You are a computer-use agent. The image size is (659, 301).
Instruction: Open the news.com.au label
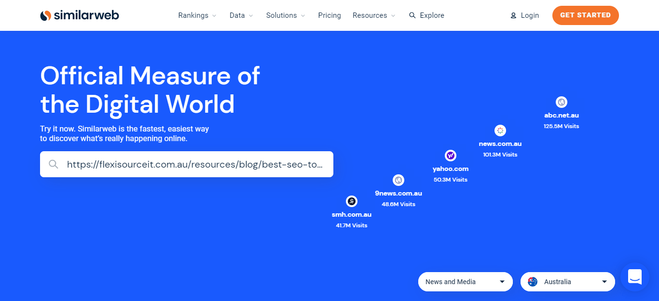click(500, 144)
